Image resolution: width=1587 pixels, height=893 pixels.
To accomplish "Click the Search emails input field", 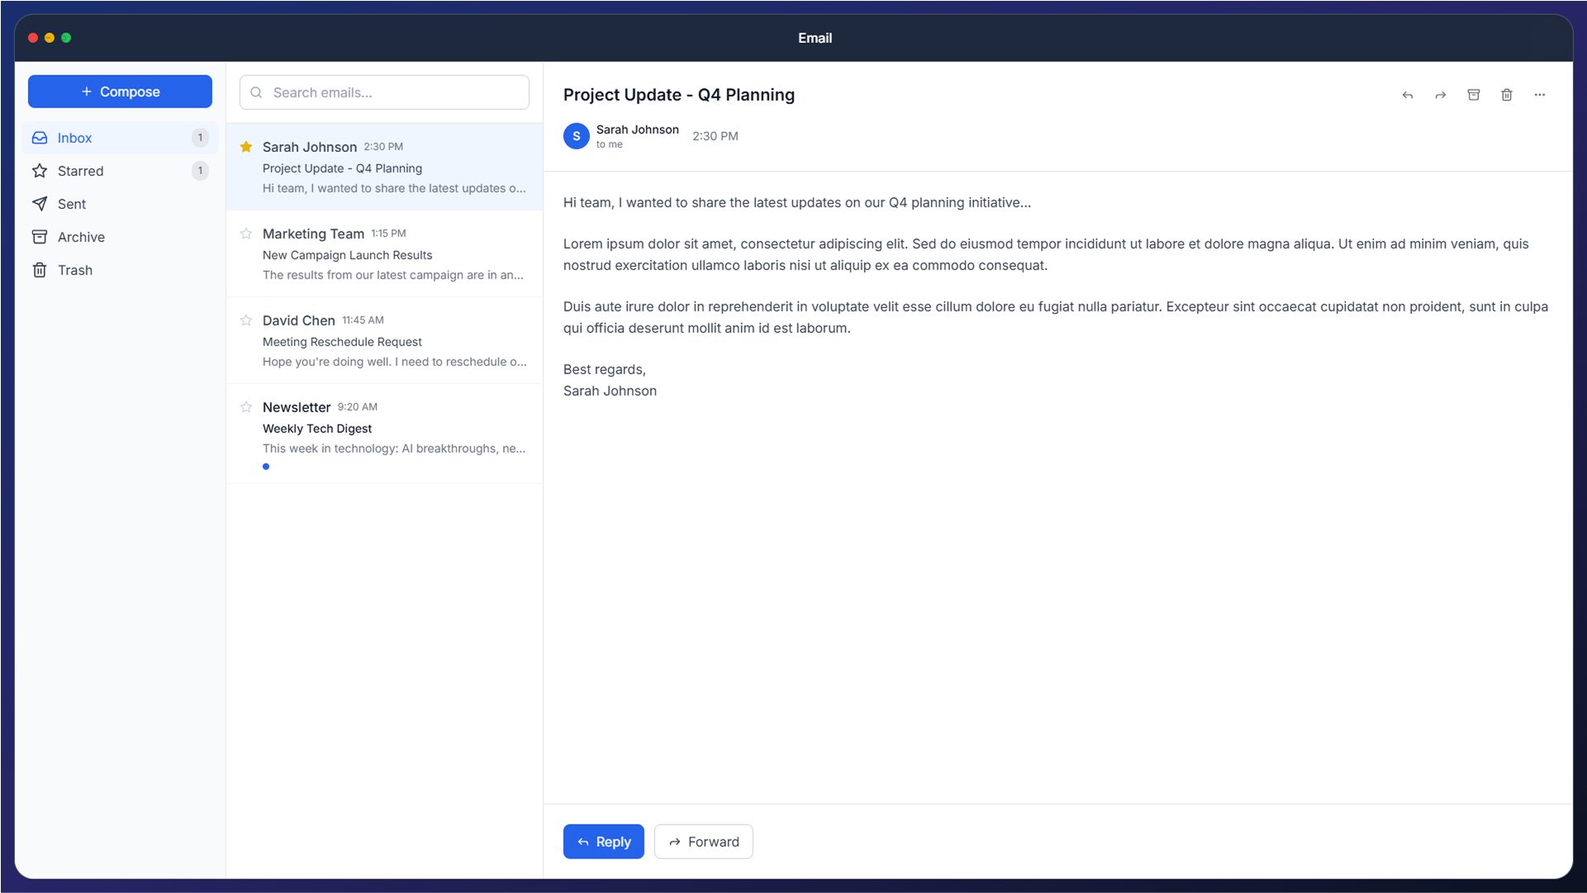I will 384,93.
